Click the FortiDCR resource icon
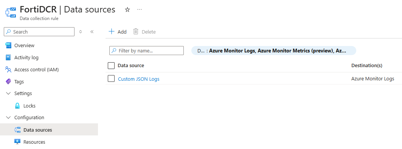 click(11, 12)
